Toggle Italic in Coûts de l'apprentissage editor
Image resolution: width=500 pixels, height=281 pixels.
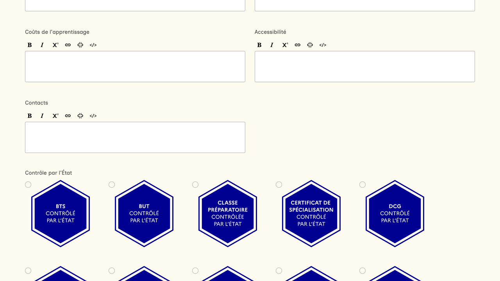coord(42,45)
